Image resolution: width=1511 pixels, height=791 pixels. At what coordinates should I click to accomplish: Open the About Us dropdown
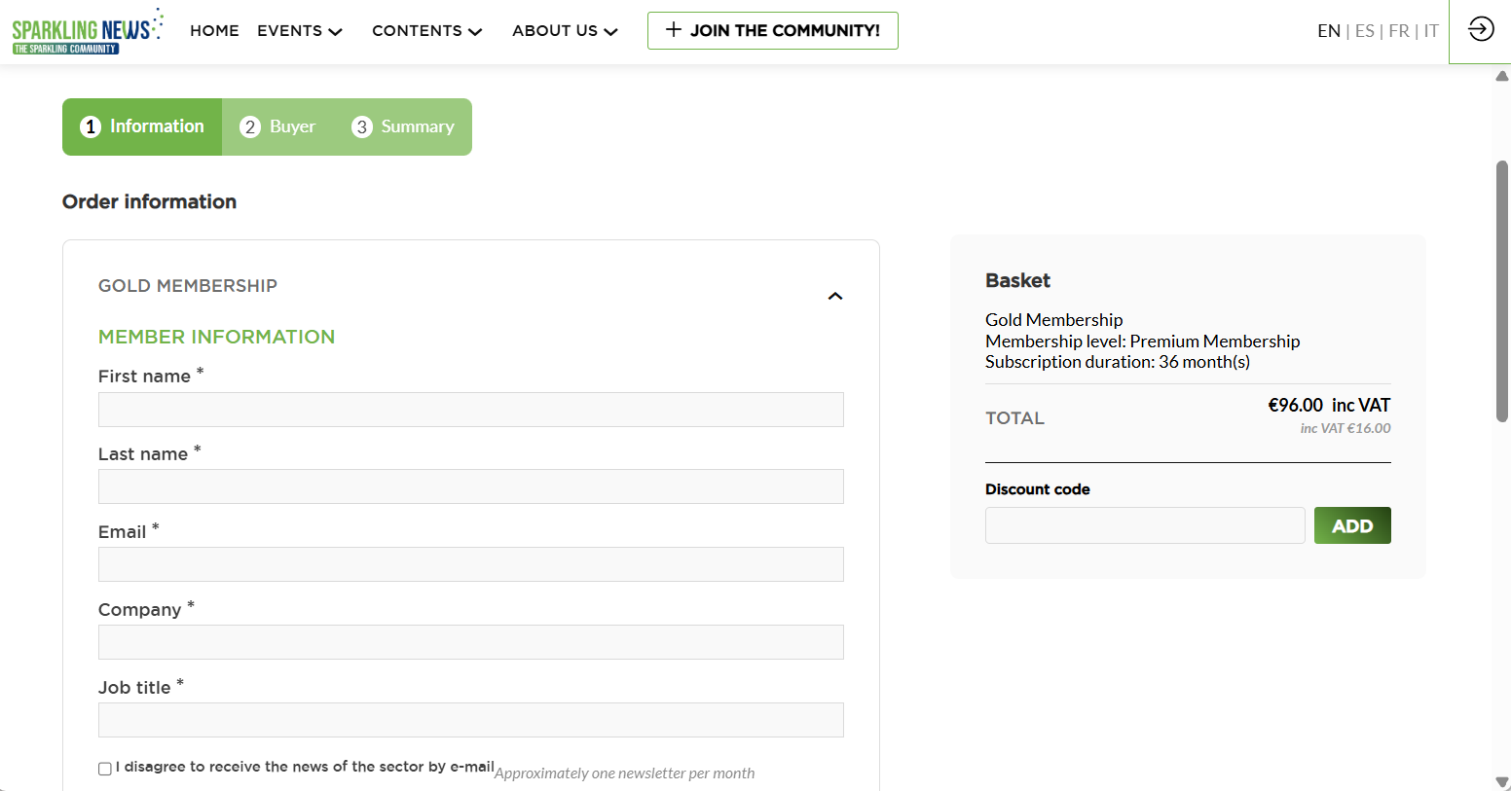[x=565, y=31]
